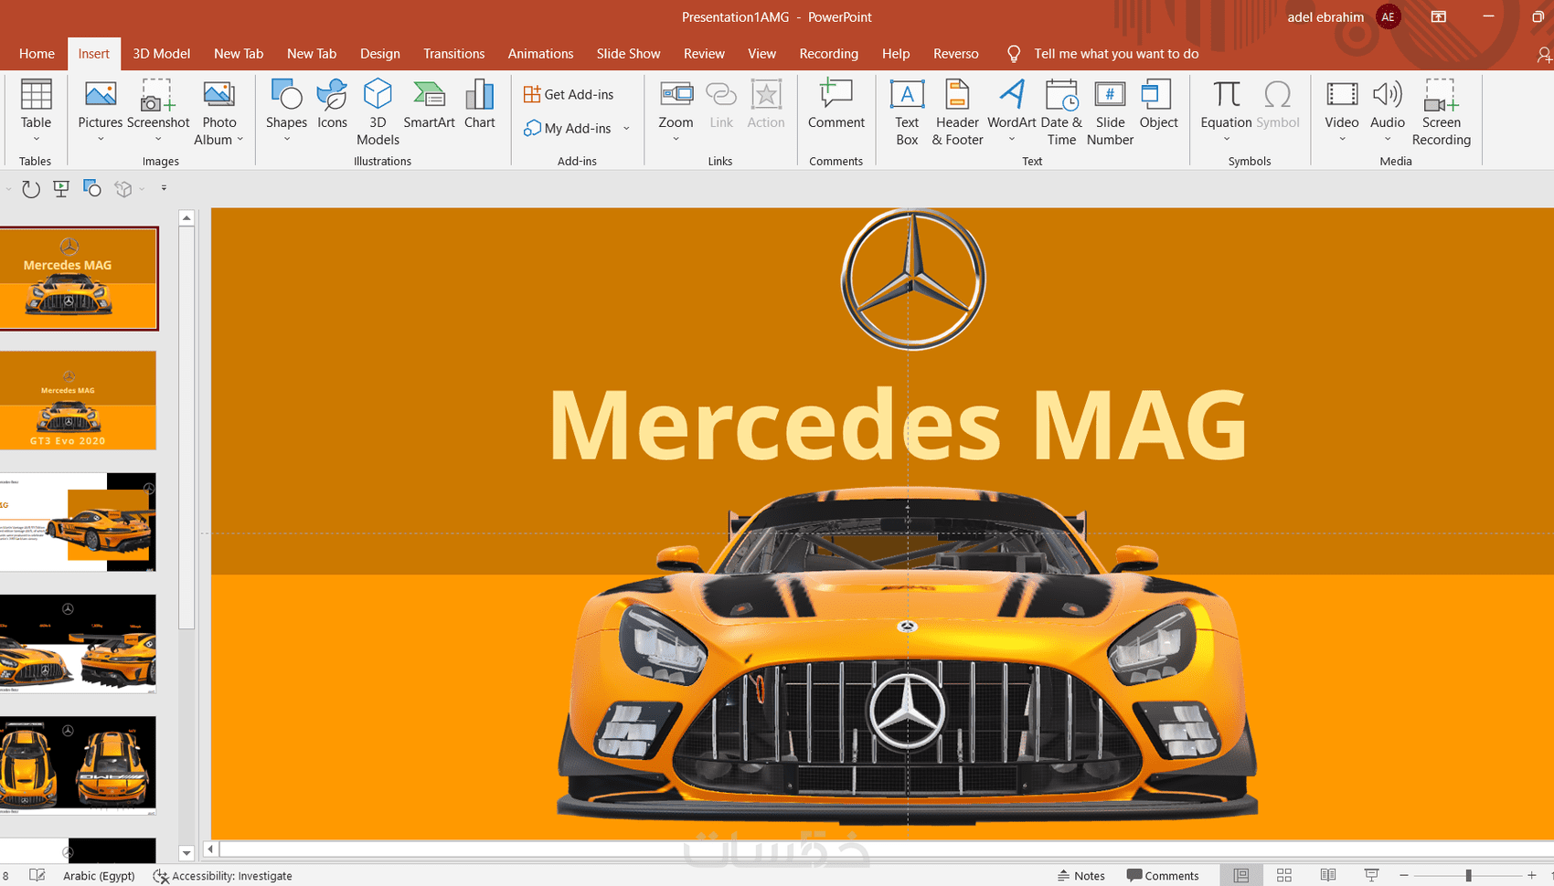Click Accessibility: Investigate in status bar
The image size is (1554, 886).
click(x=223, y=876)
